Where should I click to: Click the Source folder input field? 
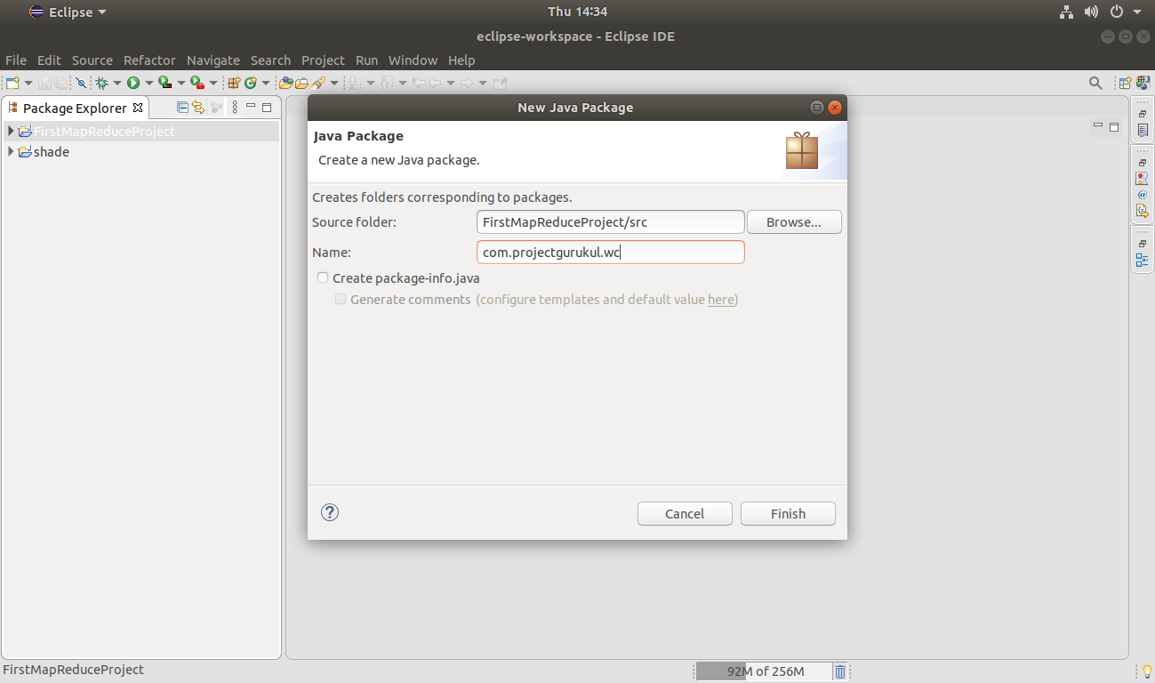611,221
